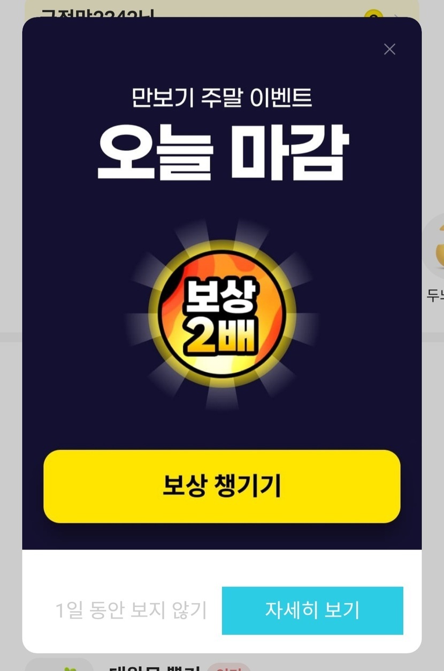Tap the 오늘 마감 headline text

point(221,153)
